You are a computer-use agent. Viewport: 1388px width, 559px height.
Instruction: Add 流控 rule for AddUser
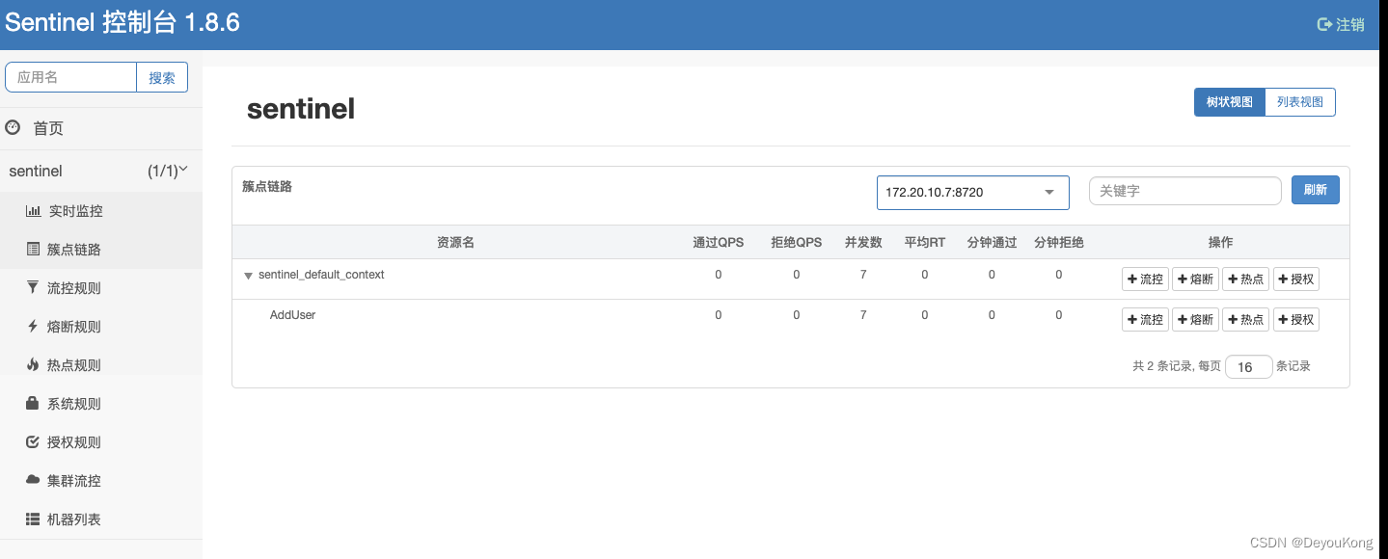click(1145, 320)
